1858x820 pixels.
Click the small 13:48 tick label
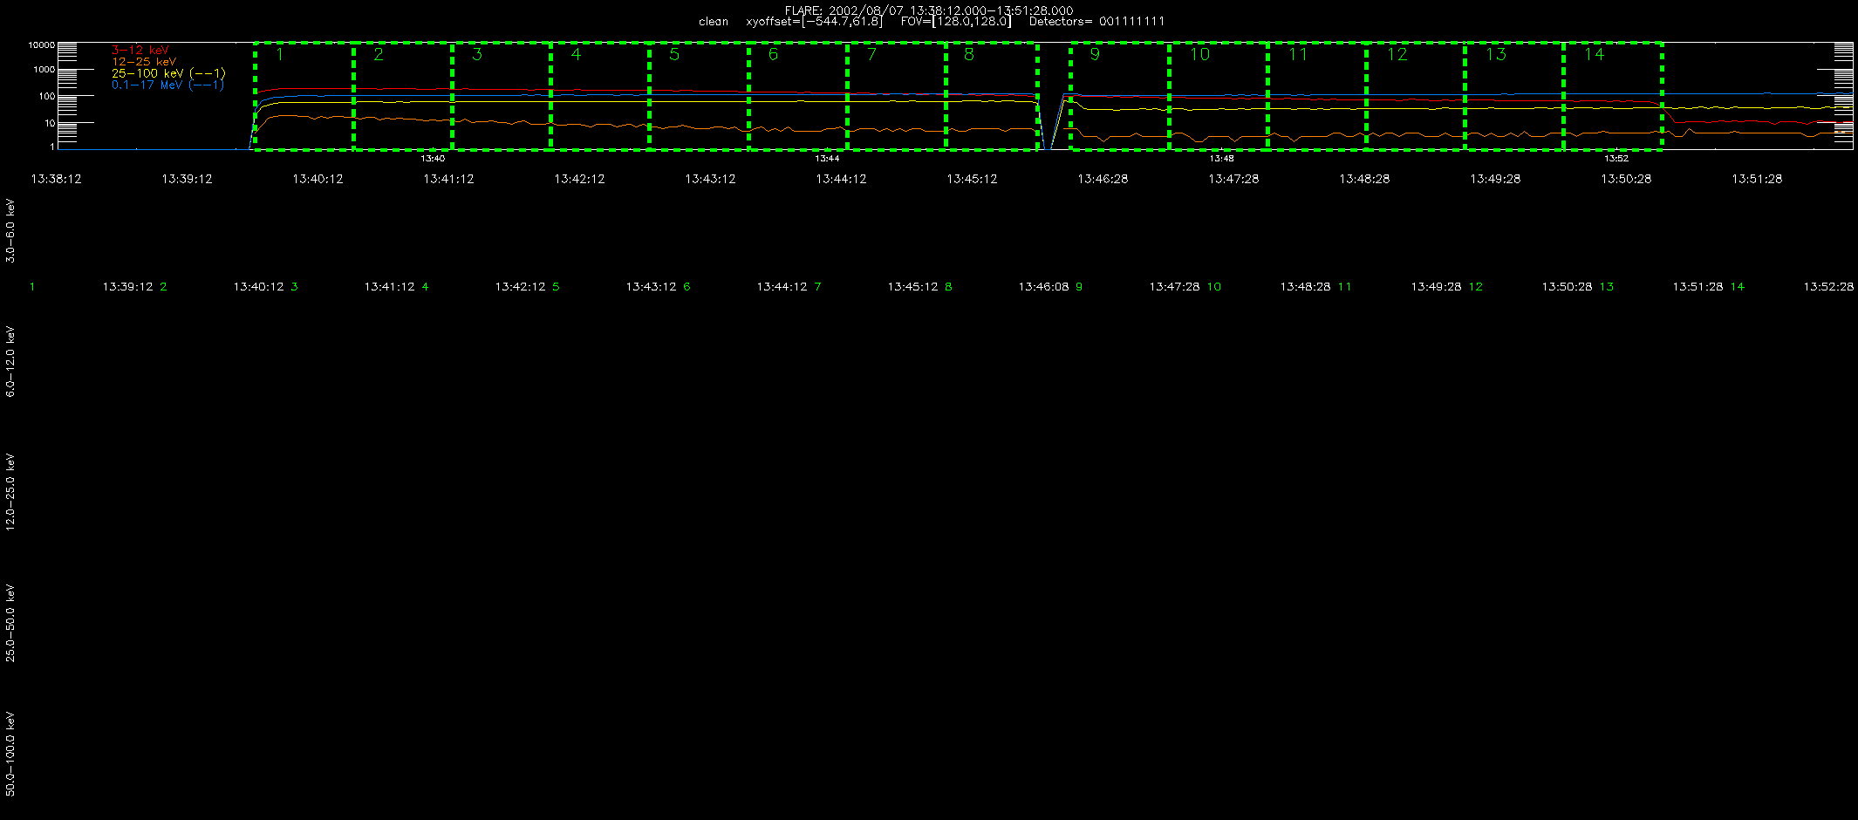(1221, 159)
